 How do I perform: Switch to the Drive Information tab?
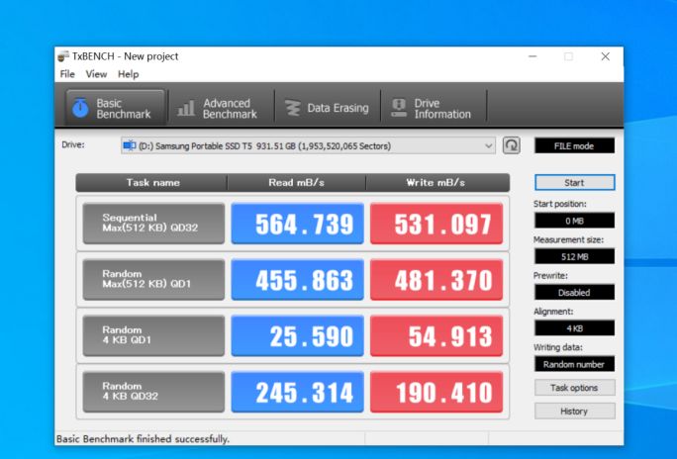point(434,108)
